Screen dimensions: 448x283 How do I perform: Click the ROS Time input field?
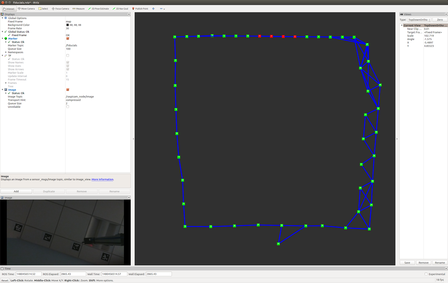click(28, 274)
